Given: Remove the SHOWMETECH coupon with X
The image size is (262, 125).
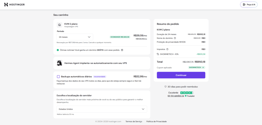Looking at the screenshot, I should [x=203, y=68].
